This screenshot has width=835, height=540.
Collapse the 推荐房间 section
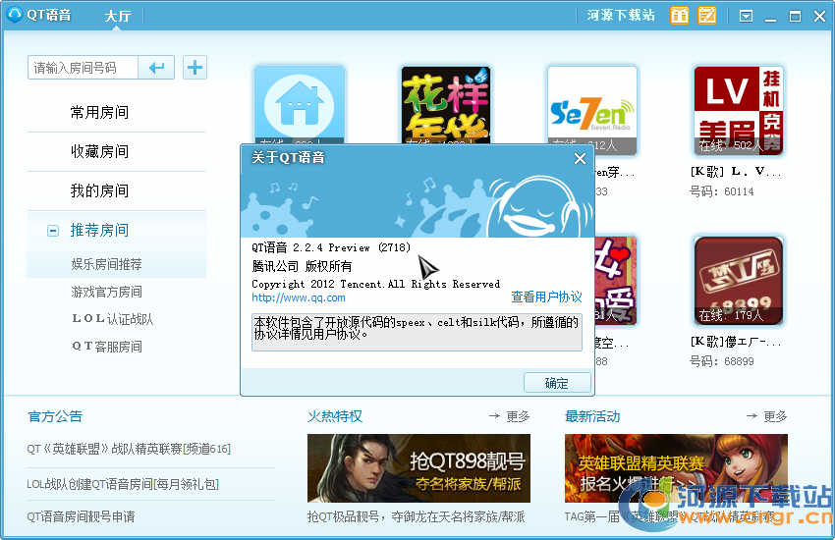(x=53, y=231)
